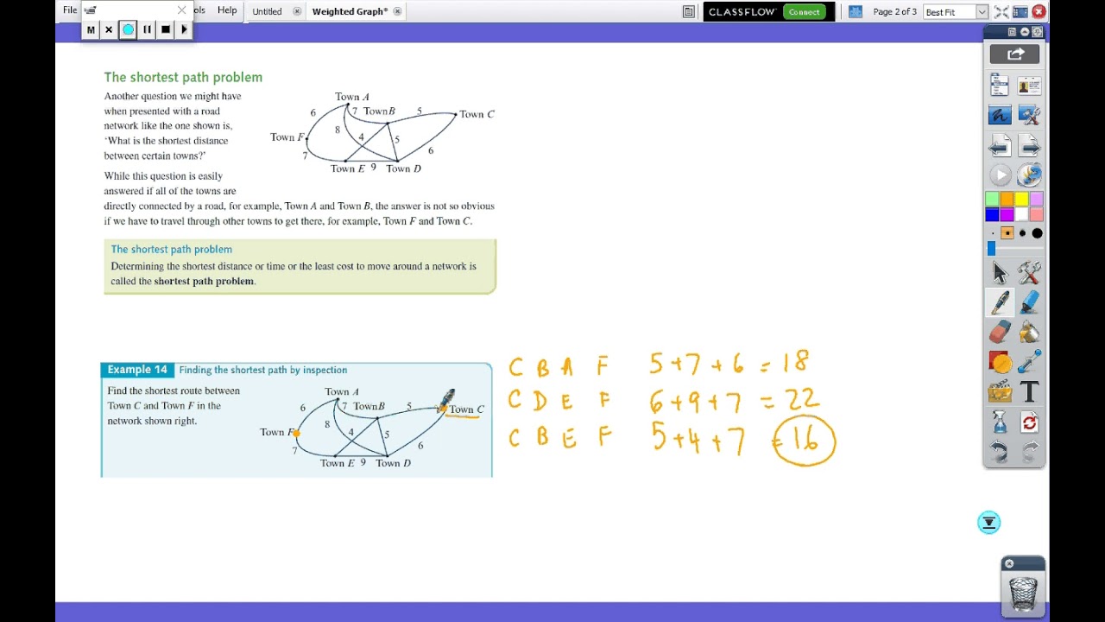
Task: Select the Eraser tool
Action: (x=1000, y=332)
